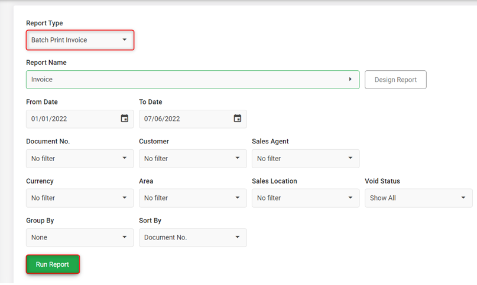Viewport: 477px width, 285px height.
Task: Click the Sort By label
Action: (x=150, y=221)
